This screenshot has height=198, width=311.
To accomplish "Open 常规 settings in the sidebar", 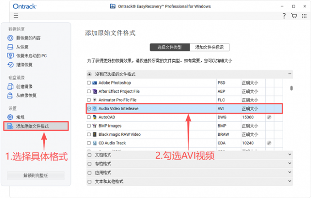I will point(20,117).
